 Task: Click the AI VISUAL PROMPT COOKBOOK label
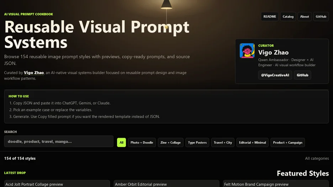28,14
